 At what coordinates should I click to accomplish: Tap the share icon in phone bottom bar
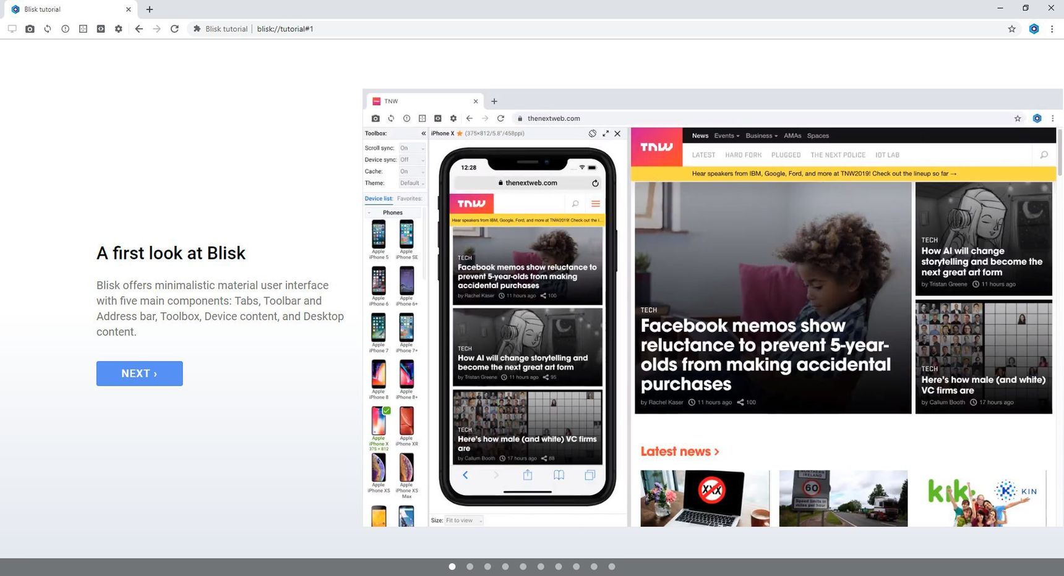pyautogui.click(x=528, y=475)
